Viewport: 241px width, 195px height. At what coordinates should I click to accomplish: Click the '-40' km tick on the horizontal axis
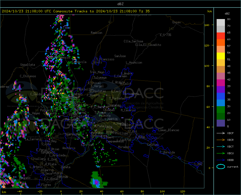click(20, 192)
